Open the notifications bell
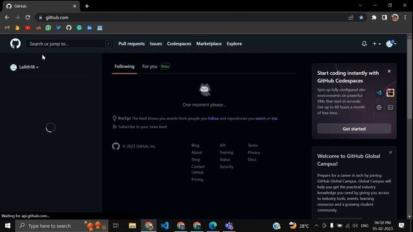This screenshot has height=232, width=413. pyautogui.click(x=364, y=44)
